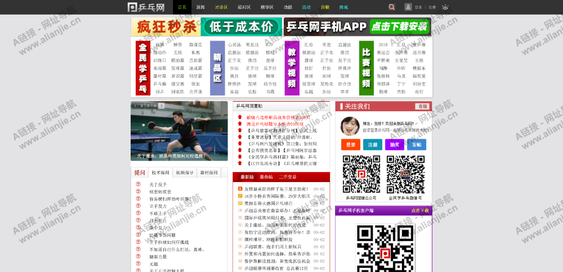The height and width of the screenshot is (272, 563).
Task: Select slide 1 in the carousel
Action: [x=135, y=106]
